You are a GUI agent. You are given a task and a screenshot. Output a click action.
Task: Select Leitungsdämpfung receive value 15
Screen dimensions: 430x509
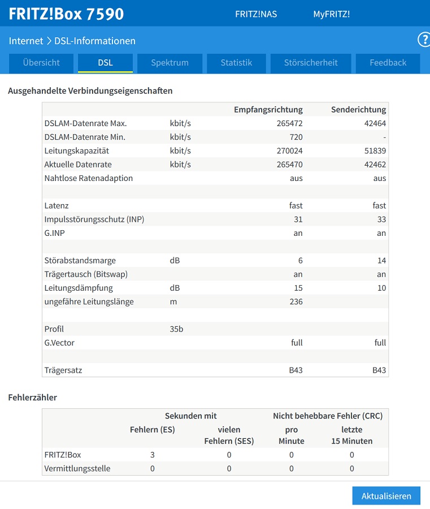coord(298,288)
